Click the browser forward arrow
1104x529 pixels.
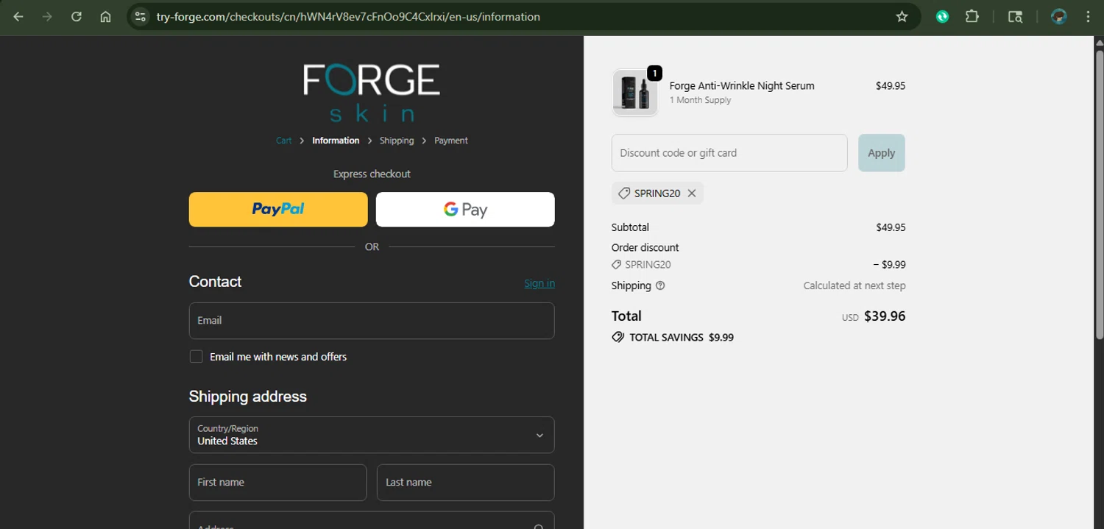(x=47, y=16)
